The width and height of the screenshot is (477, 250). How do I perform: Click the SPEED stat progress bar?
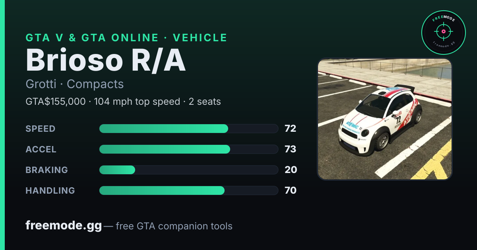(x=188, y=129)
